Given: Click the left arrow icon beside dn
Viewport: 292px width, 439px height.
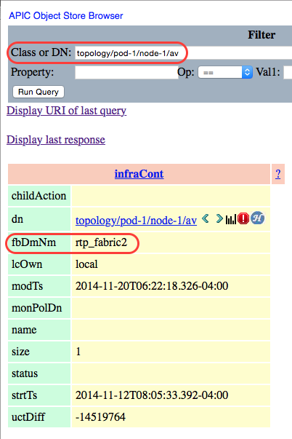Looking at the screenshot, I should pyautogui.click(x=206, y=218).
